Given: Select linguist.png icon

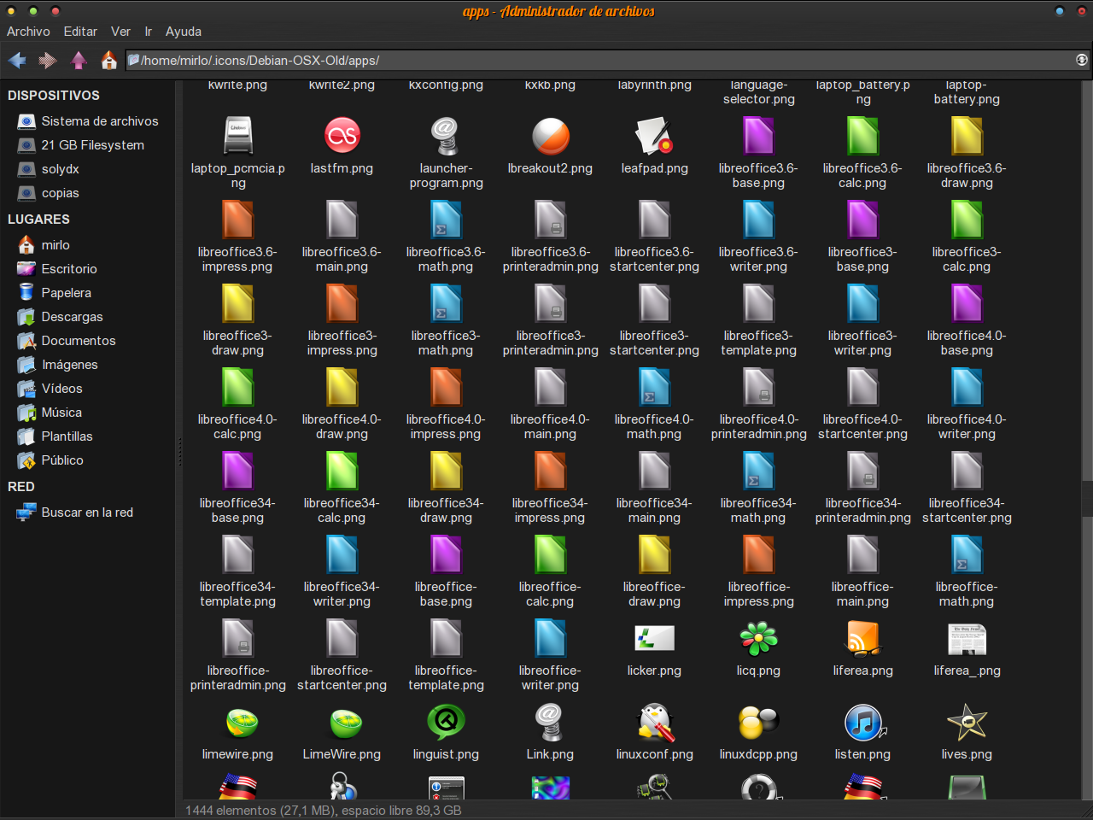Looking at the screenshot, I should [x=446, y=722].
